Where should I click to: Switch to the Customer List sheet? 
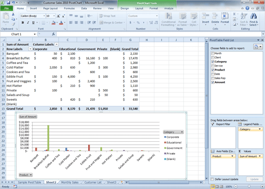click(93, 182)
